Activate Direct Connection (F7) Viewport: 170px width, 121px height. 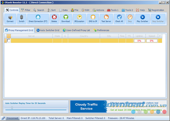(38, 19)
